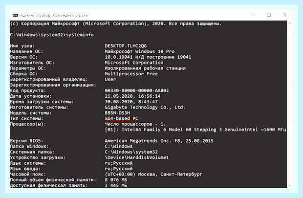The image size is (303, 198).
Task: Click the label Язык ввода:
Action: 25,169
